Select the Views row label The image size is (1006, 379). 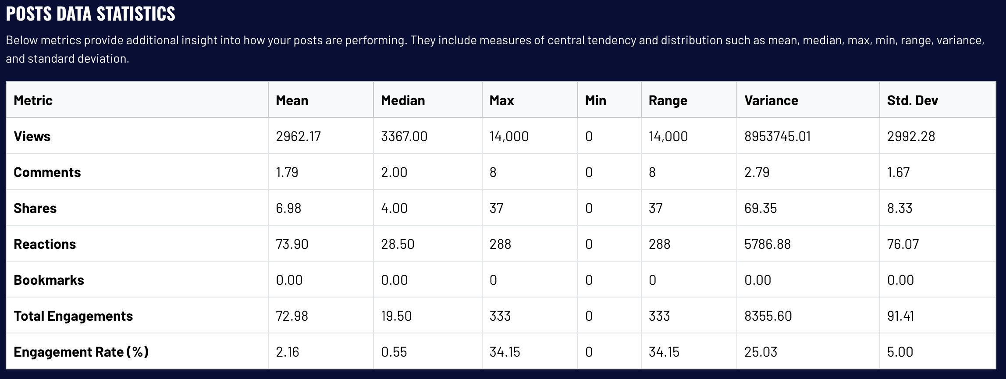[x=32, y=136]
